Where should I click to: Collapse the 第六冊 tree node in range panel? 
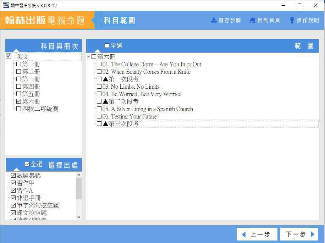coord(88,56)
